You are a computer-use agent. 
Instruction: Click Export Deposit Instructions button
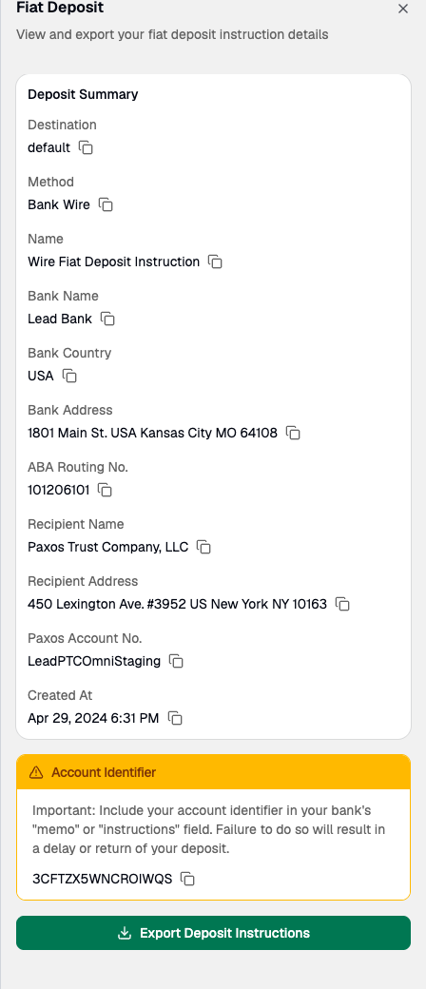pyautogui.click(x=213, y=933)
